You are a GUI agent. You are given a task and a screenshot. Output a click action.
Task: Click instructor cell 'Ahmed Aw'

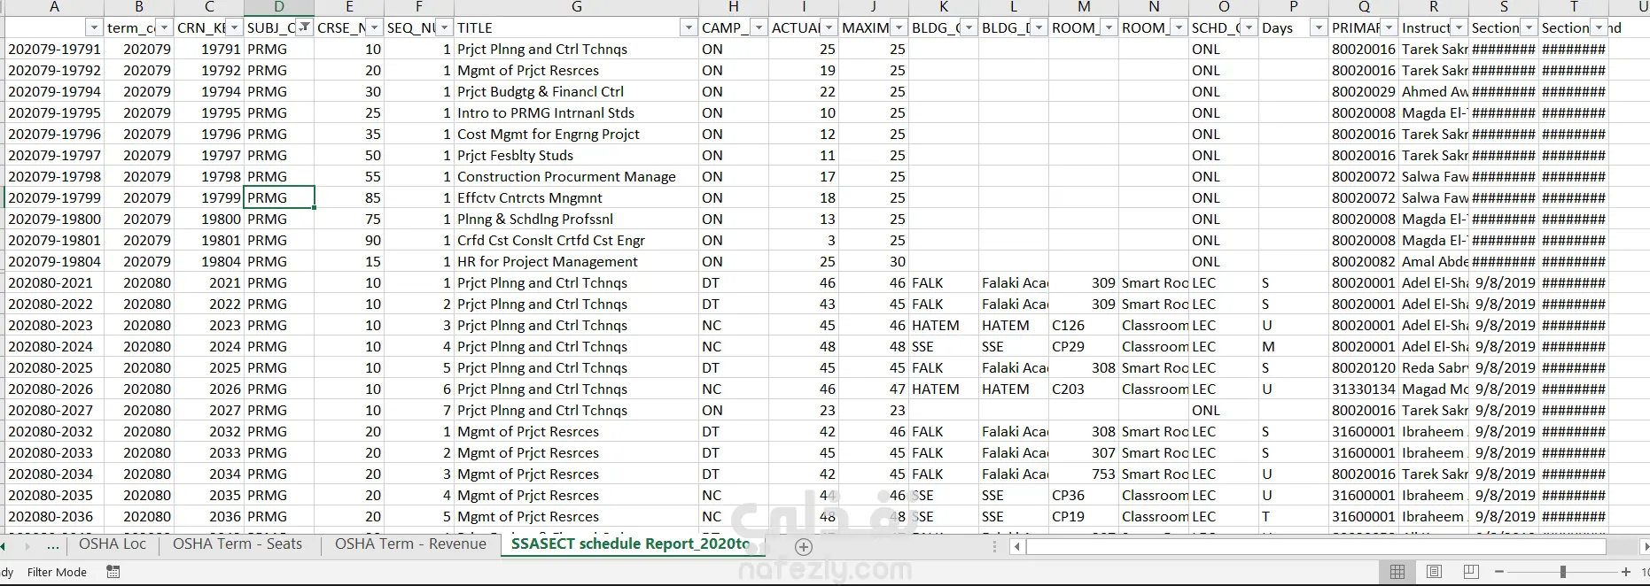1434,91
